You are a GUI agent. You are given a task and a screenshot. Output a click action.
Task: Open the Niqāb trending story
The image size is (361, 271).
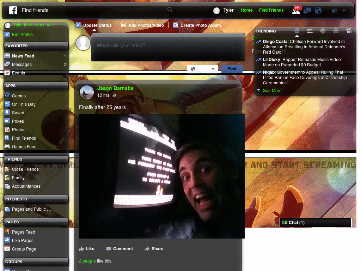pos(305,77)
